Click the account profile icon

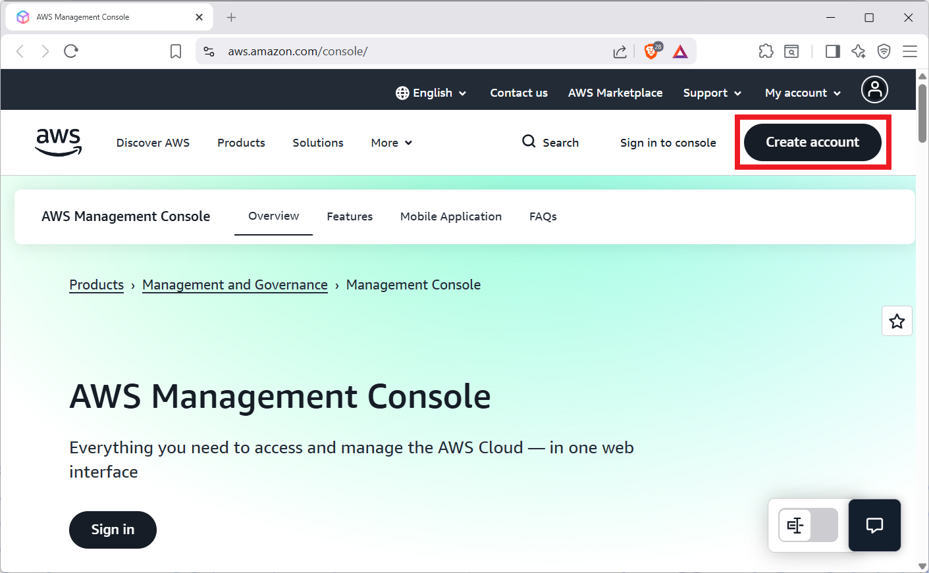(874, 89)
